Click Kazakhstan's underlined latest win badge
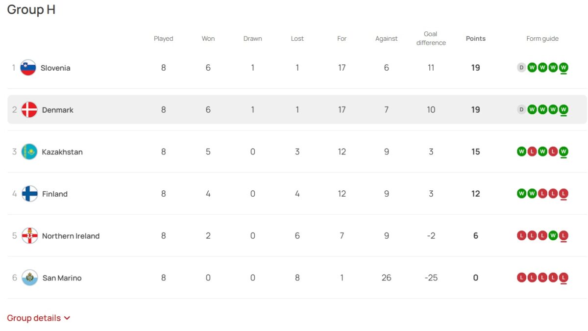 563,152
